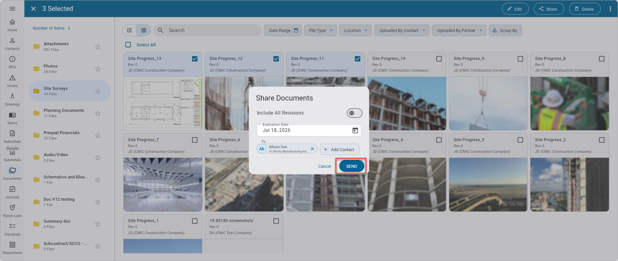
Task: Check Site Progress_4 checkbox
Action: [439, 140]
